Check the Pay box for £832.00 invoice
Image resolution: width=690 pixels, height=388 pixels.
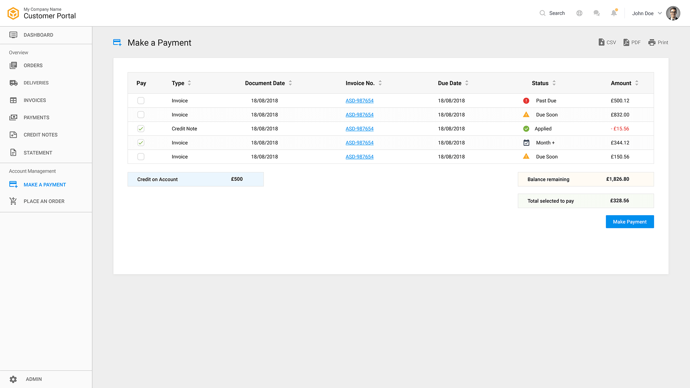coord(141,115)
